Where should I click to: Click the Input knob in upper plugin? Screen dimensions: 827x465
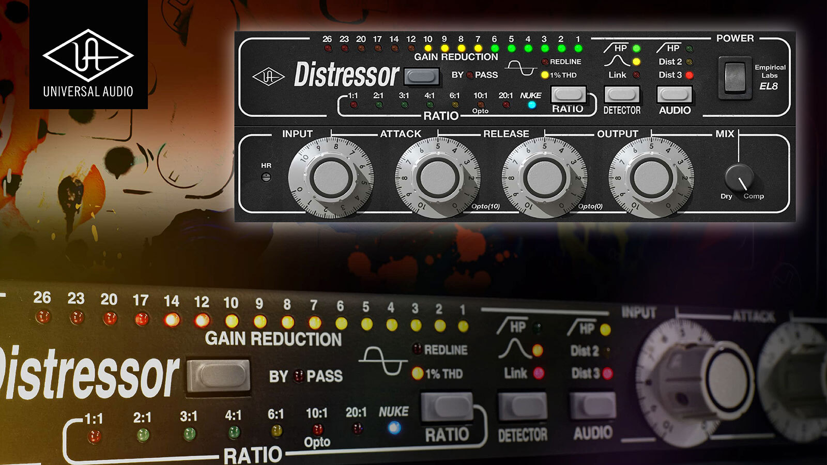point(331,178)
